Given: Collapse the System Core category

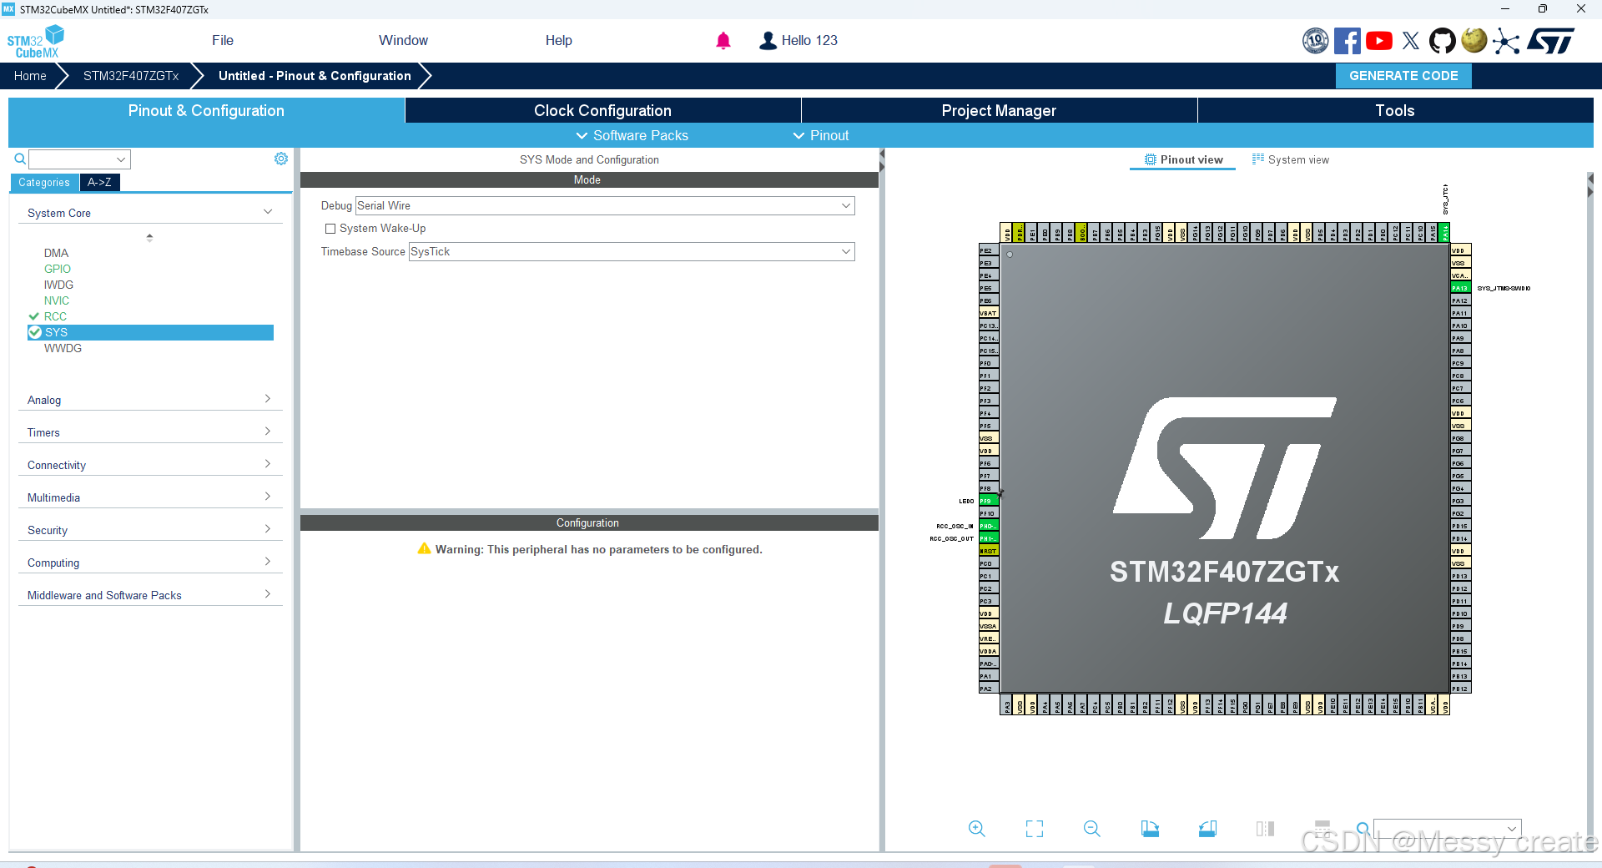Looking at the screenshot, I should point(150,213).
